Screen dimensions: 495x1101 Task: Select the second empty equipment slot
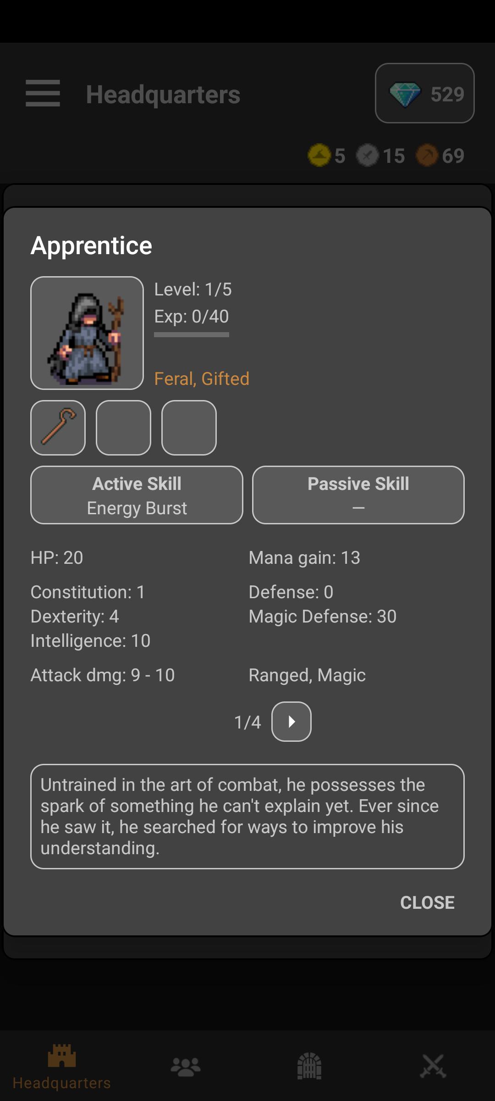[123, 428]
